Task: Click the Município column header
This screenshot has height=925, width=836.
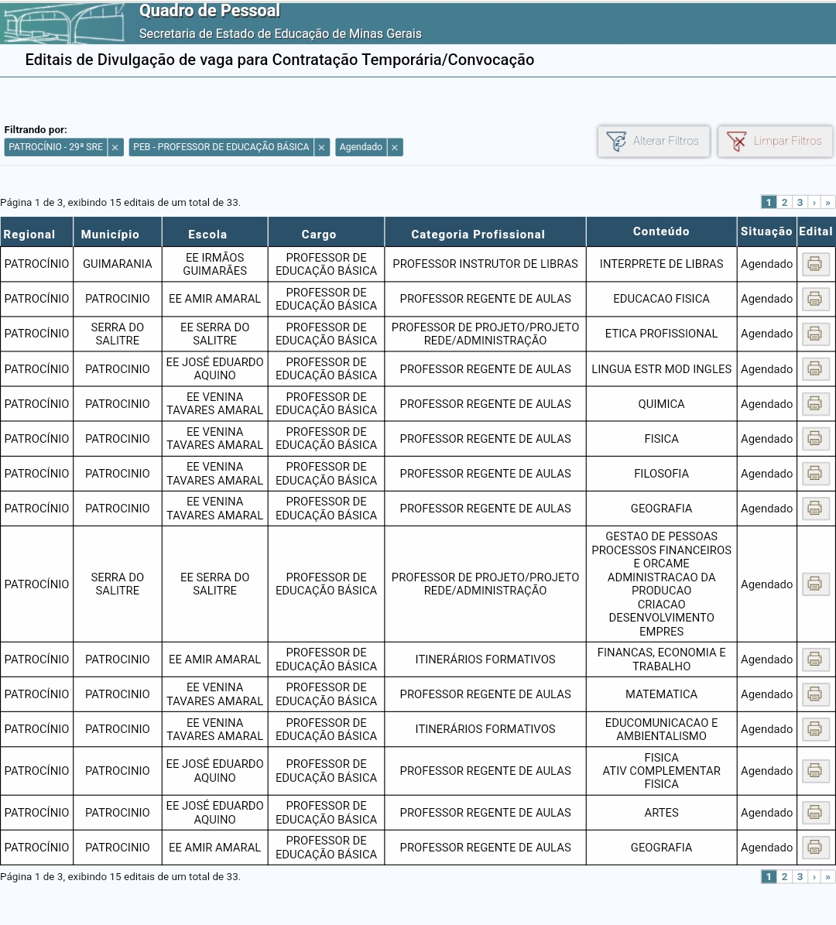Action: tap(110, 234)
